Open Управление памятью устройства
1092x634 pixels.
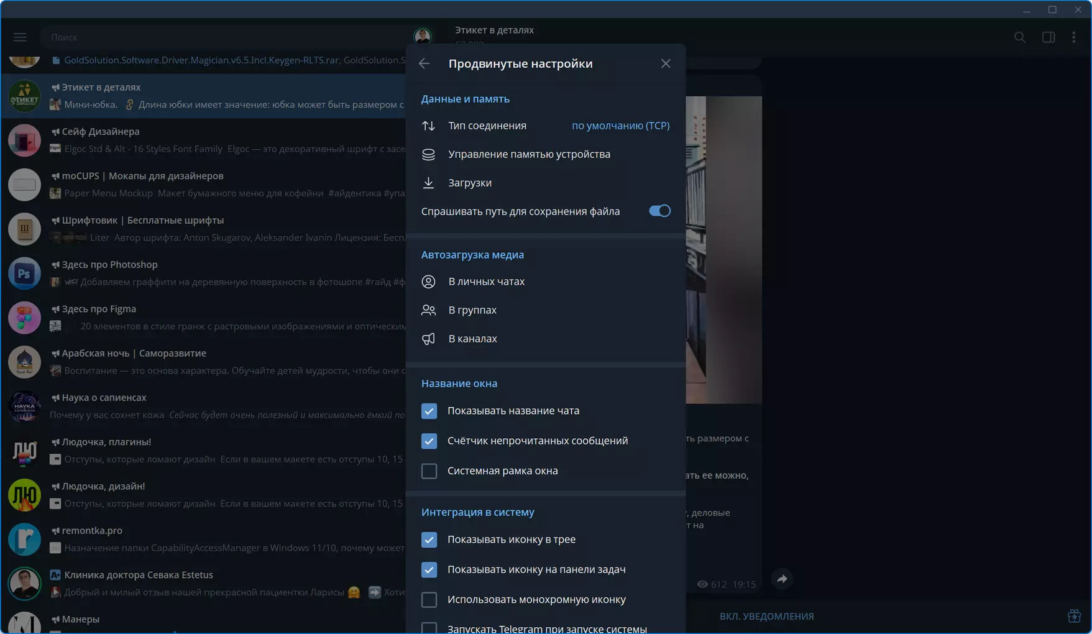pyautogui.click(x=546, y=154)
